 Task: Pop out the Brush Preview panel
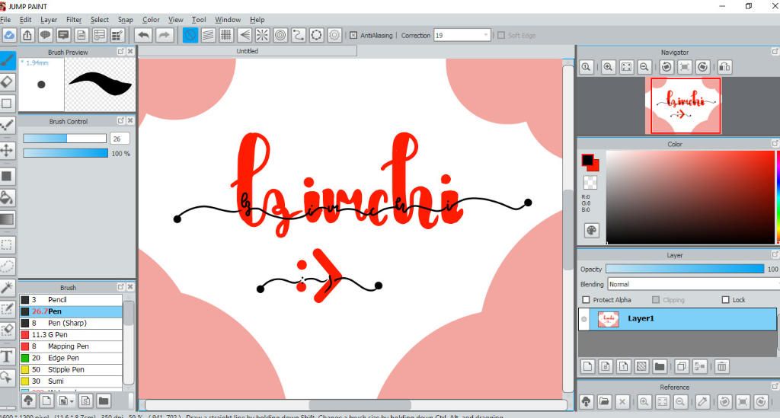coord(121,51)
